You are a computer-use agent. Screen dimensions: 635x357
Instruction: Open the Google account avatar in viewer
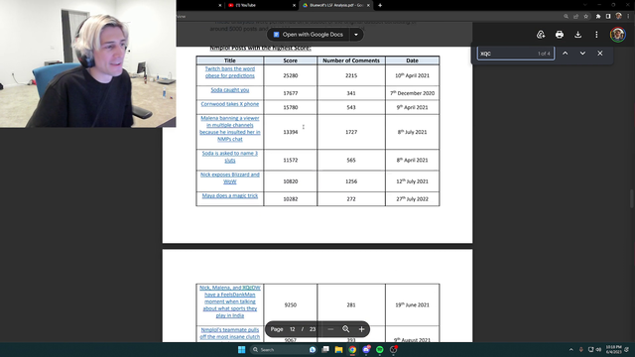pos(617,35)
